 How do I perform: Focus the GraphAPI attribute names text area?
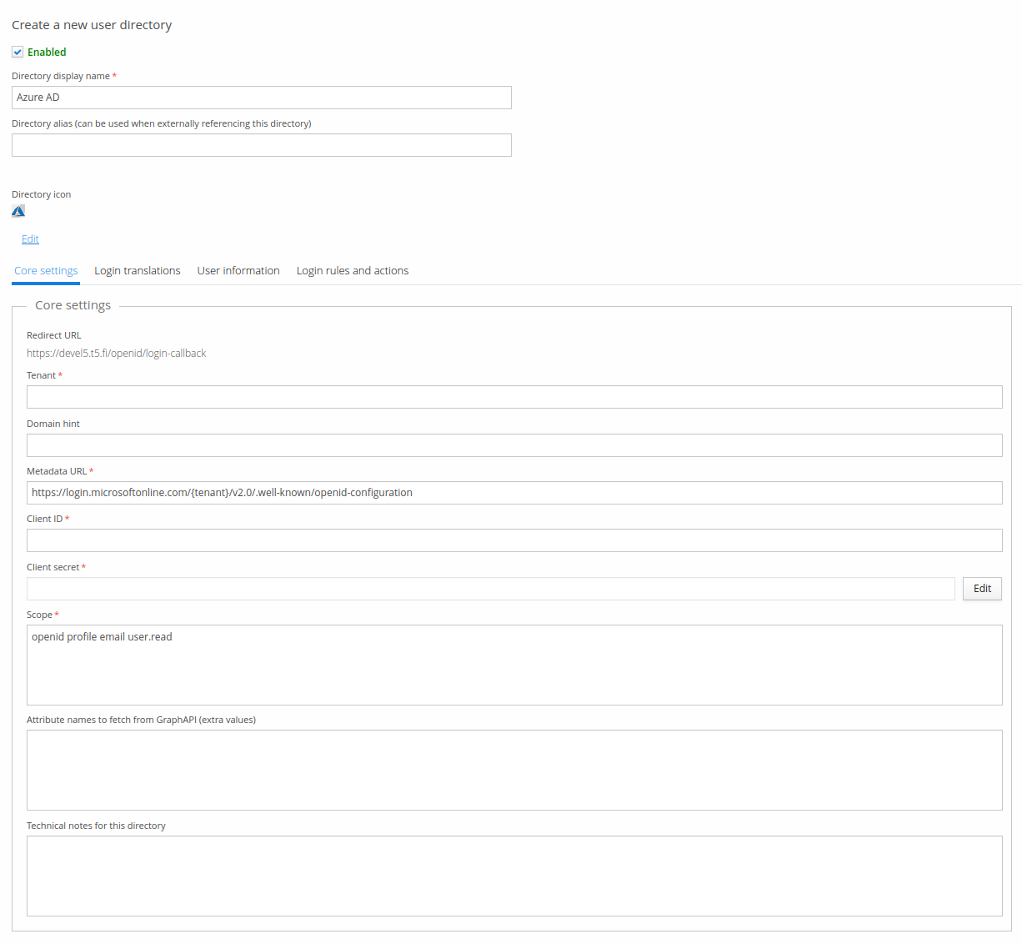[x=514, y=770]
